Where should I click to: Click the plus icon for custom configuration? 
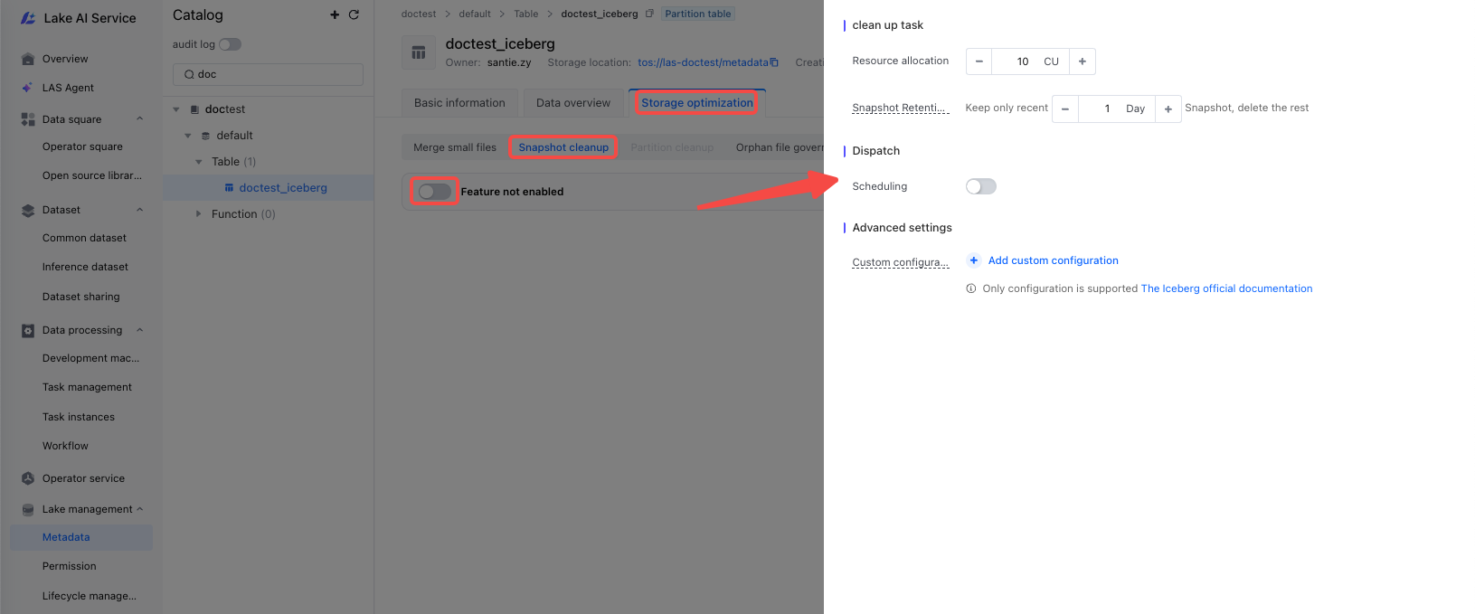974,260
